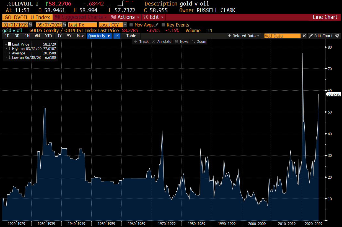Viewport: 342px width, 227px height.
Task: Click the Edit Chart button
Action: click(320, 36)
